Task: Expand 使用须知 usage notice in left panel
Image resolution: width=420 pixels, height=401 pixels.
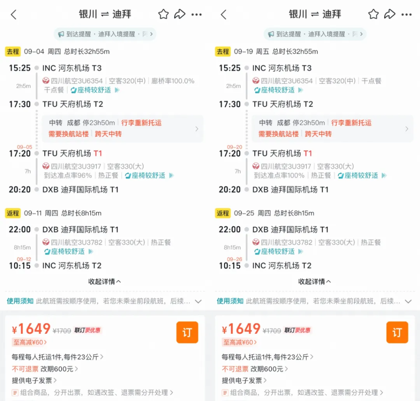Action: click(x=105, y=301)
